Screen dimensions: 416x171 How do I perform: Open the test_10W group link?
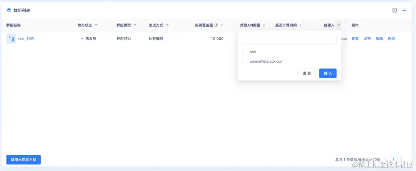[x=26, y=39]
